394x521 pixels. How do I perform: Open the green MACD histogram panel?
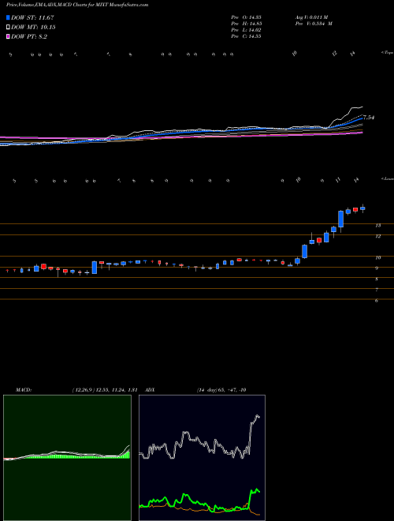(x=67, y=458)
